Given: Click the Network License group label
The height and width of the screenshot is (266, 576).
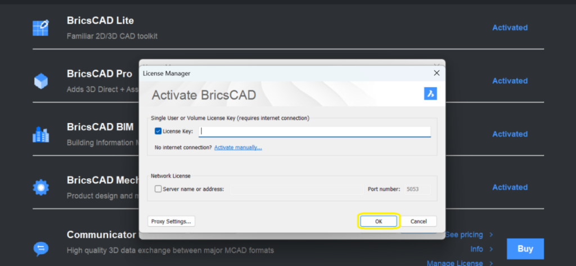Looking at the screenshot, I should click(x=170, y=176).
